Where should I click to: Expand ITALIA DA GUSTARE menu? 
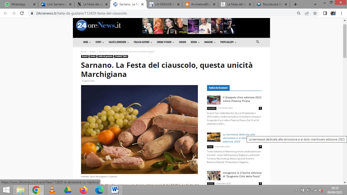click(143, 42)
